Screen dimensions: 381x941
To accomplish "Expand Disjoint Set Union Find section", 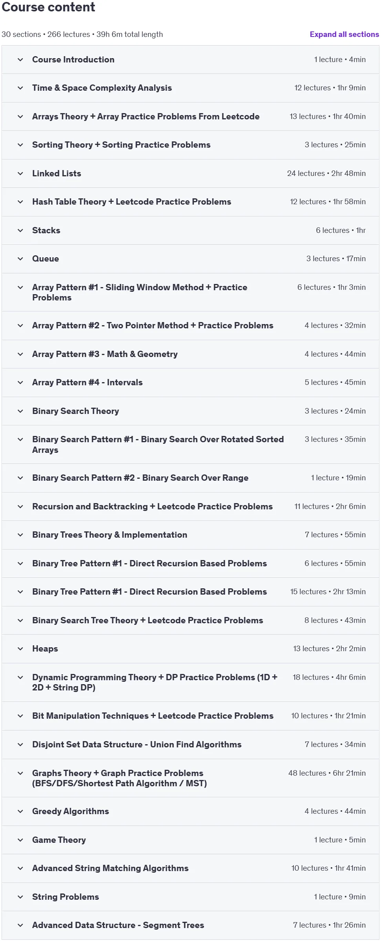I will pyautogui.click(x=137, y=745).
